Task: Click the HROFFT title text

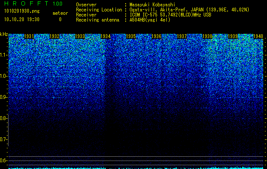Action: coord(26,3)
